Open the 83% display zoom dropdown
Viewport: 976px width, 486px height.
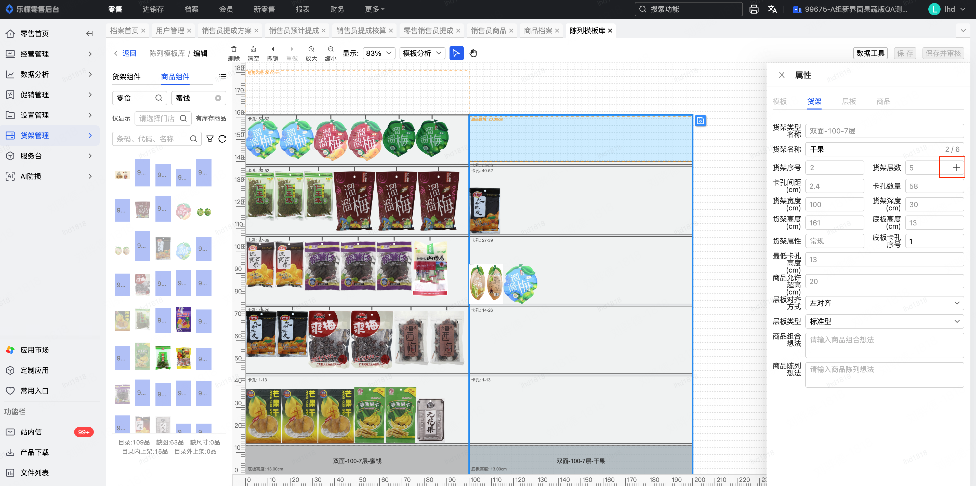[378, 53]
